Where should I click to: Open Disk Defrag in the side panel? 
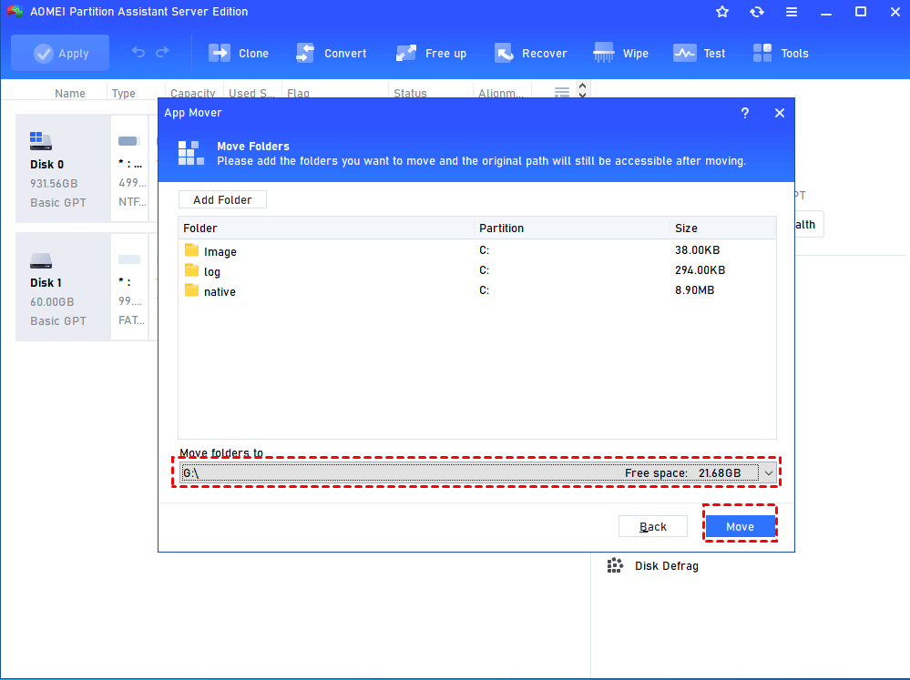[x=653, y=565]
